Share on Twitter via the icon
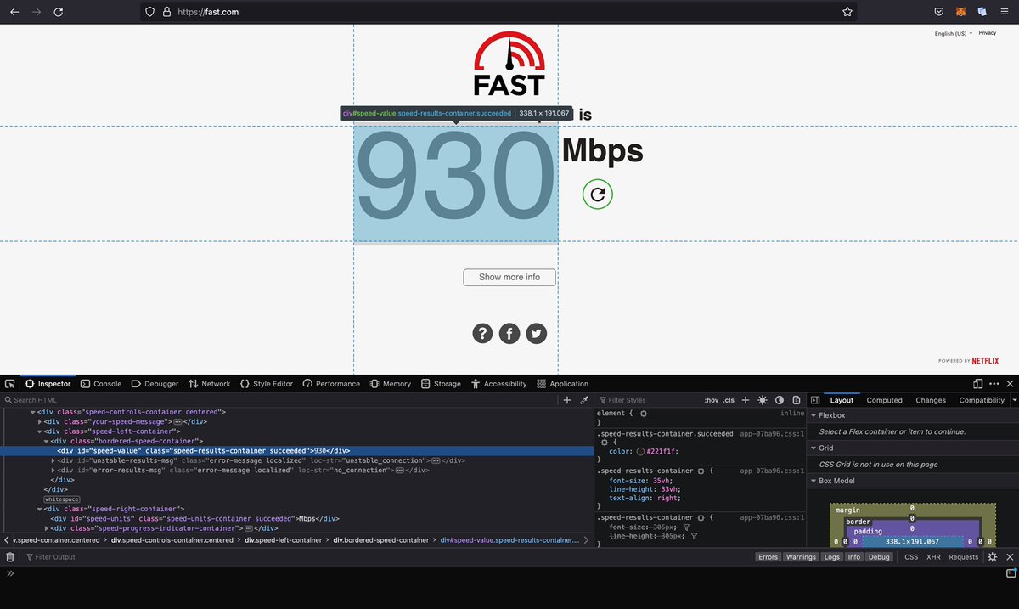 click(x=536, y=334)
